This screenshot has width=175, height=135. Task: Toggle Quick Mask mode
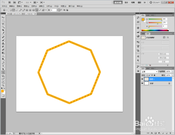coord(3,96)
